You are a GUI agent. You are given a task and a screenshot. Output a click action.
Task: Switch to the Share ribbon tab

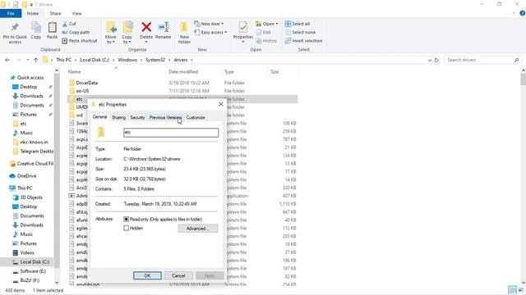55,13
